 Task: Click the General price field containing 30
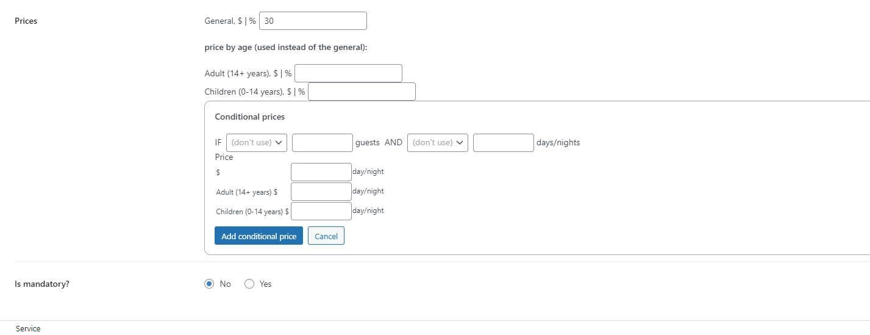pos(313,21)
